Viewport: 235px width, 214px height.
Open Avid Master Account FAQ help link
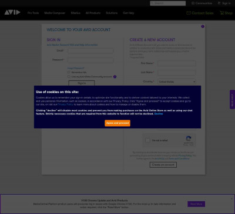[x=72, y=45]
